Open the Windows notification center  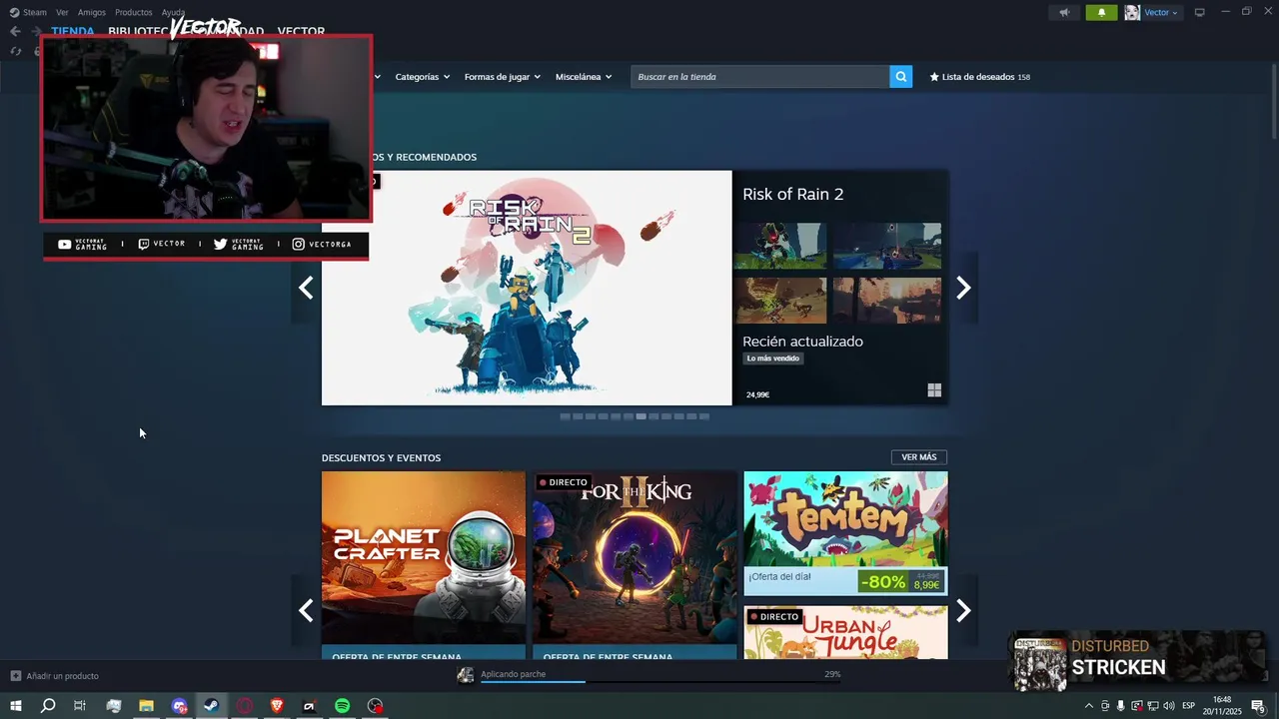pos(1258,706)
